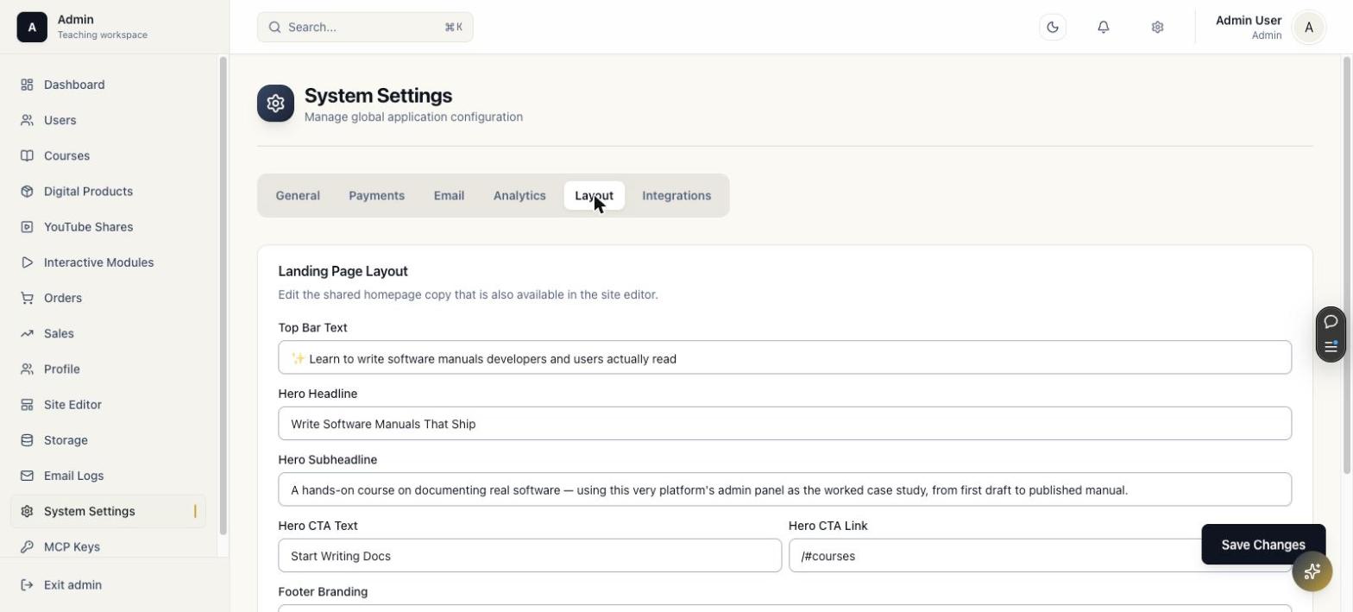This screenshot has width=1353, height=612.
Task: Open Site Editor from sidebar
Action: 108,404
